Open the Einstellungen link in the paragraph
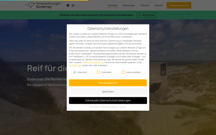 (x=75, y=66)
